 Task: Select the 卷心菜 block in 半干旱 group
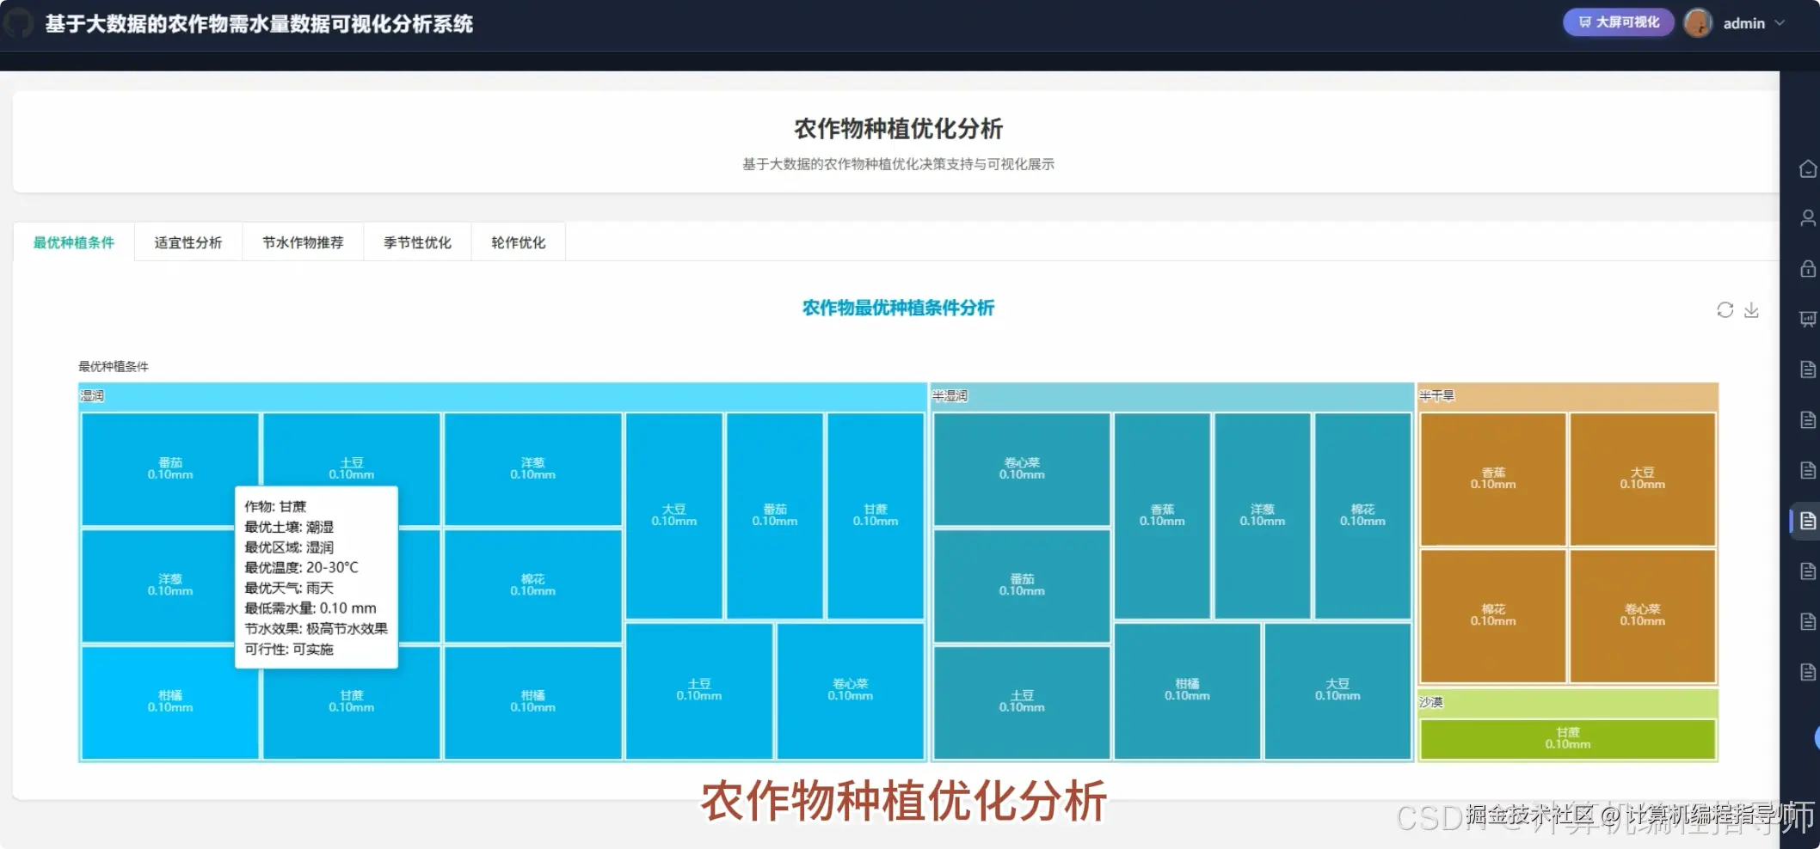click(x=1642, y=615)
